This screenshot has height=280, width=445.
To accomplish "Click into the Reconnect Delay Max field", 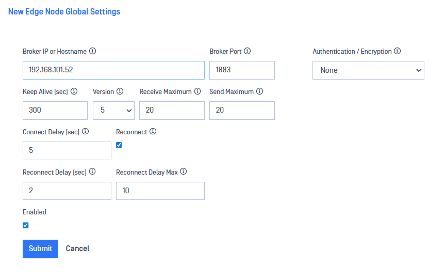I will [160, 191].
